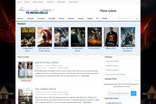156x104 pixels.
Task: Select the Fantezie genre tab
Action: click(71, 18)
